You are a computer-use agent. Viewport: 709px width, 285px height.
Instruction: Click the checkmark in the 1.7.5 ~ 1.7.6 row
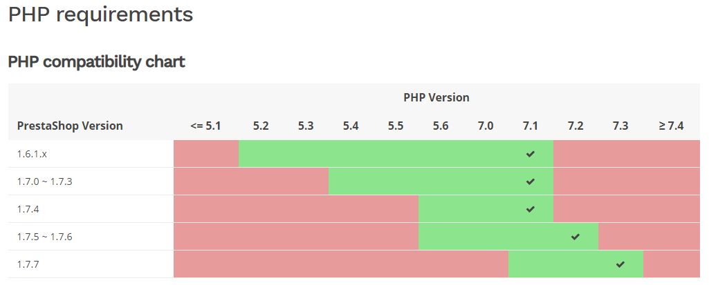(576, 237)
